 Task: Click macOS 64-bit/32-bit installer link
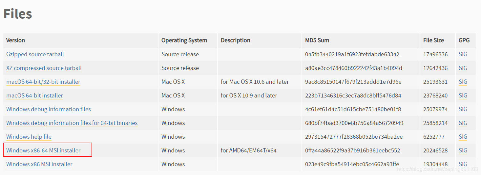(x=43, y=82)
